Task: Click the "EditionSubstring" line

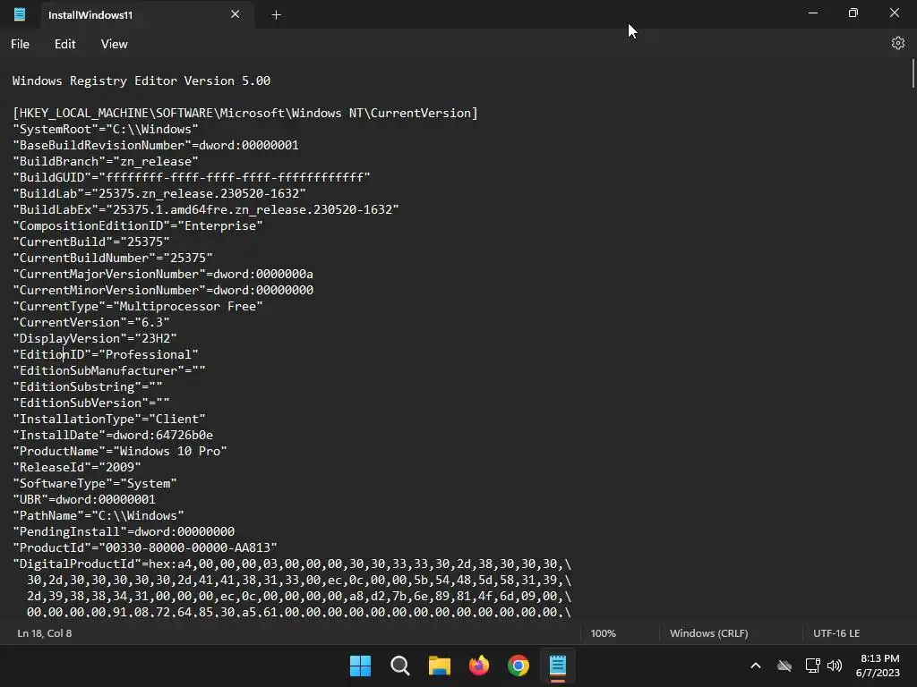Action: pos(88,386)
